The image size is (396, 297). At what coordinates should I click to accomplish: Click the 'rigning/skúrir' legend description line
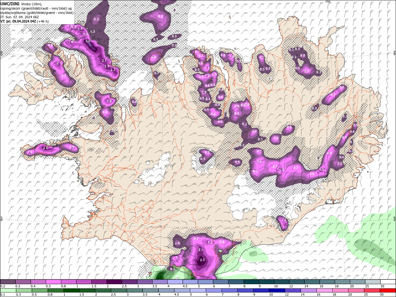click(x=36, y=8)
